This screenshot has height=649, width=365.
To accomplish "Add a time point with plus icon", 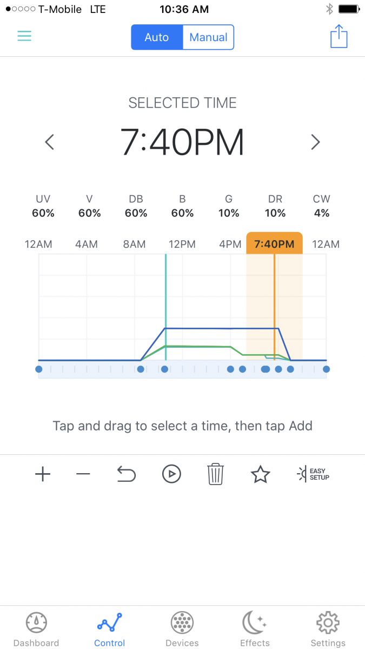I will coord(43,474).
